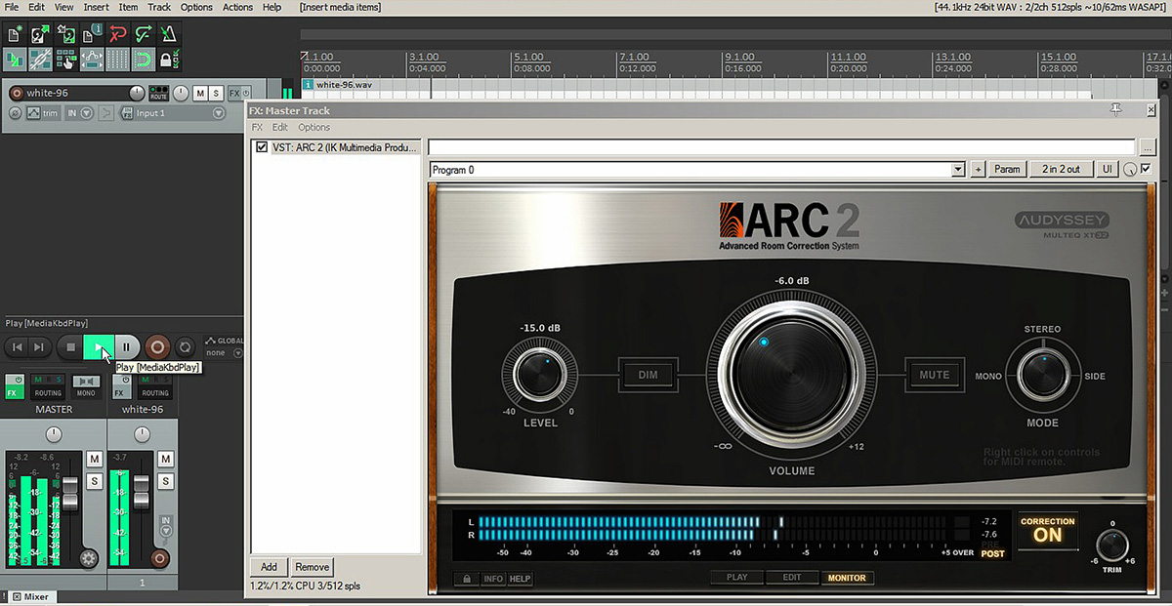Switch ARC 2 to MONITOR mode
The width and height of the screenshot is (1172, 606).
click(x=847, y=578)
